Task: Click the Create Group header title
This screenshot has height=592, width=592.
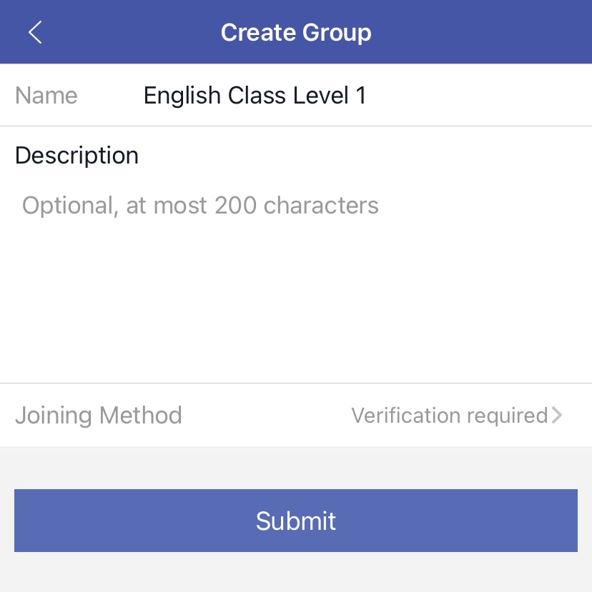Action: (x=296, y=33)
